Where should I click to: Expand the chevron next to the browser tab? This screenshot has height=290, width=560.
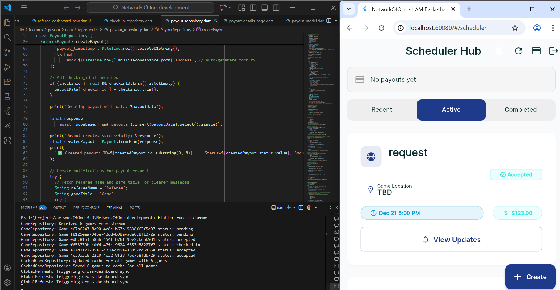click(348, 9)
